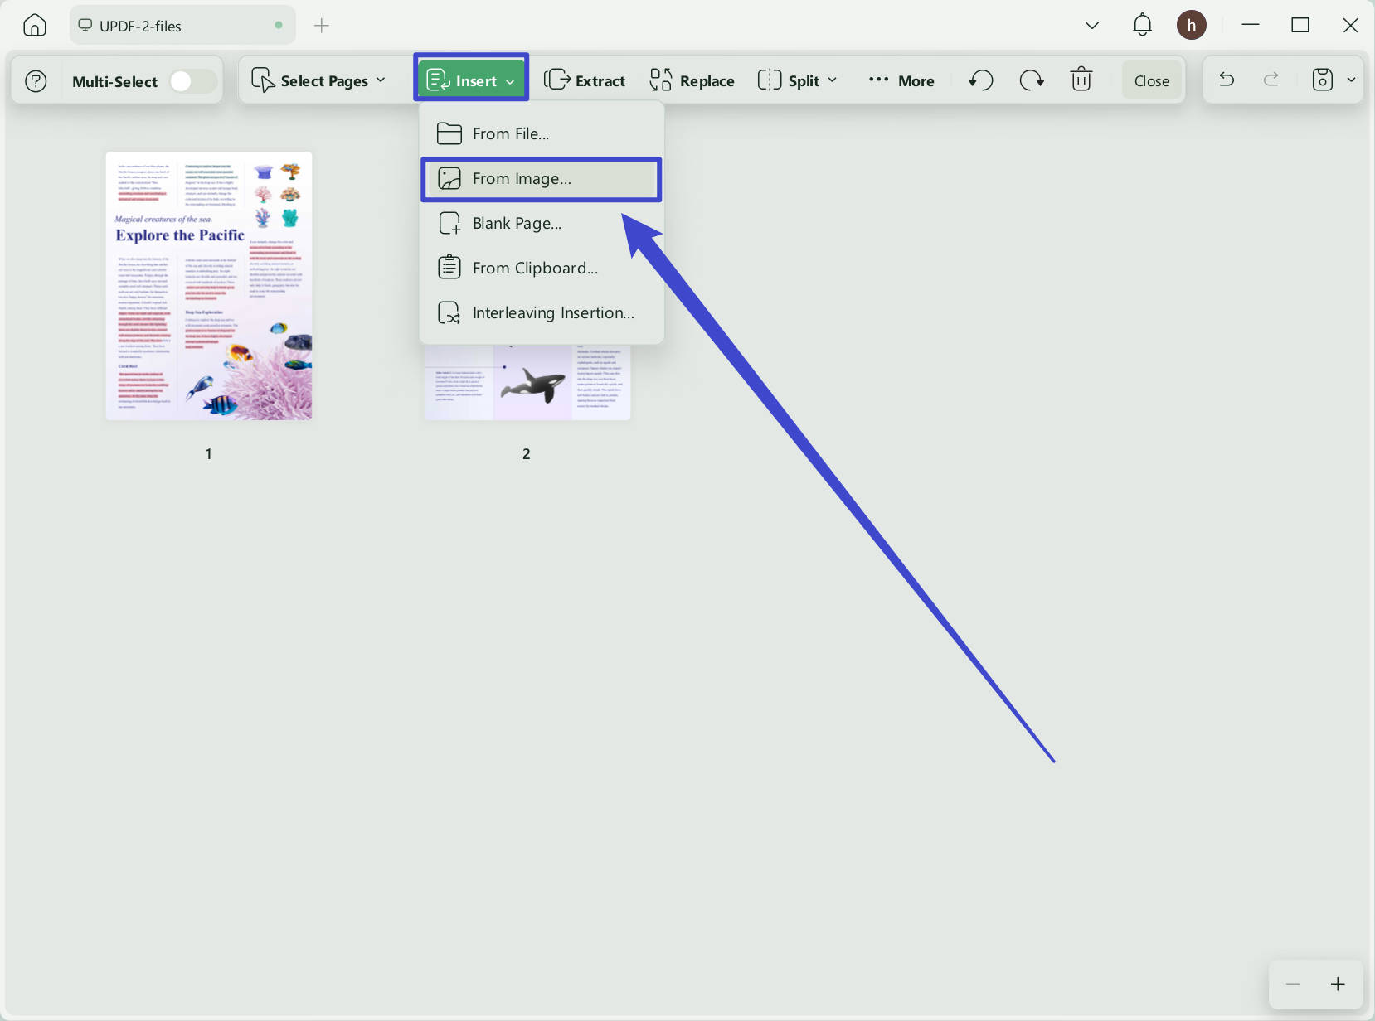Click the Close button
The width and height of the screenshot is (1375, 1021).
pos(1152,80)
